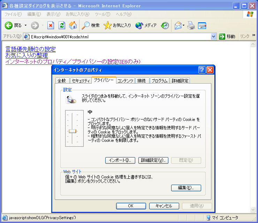
Task: Click the Windows flag logo icon
Action: pyautogui.click(x=250, y=14)
